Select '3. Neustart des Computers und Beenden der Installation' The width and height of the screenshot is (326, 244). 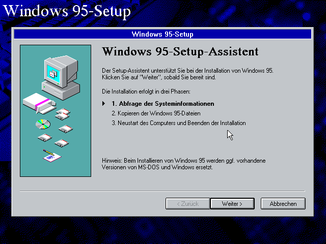point(179,123)
